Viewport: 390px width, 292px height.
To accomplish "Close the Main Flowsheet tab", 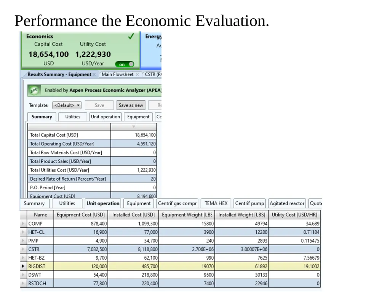I will (x=137, y=75).
